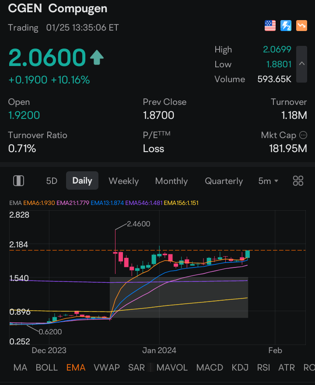315x385 pixels.
Task: Click the EMA546:1.481 legend label
Action: (144, 203)
